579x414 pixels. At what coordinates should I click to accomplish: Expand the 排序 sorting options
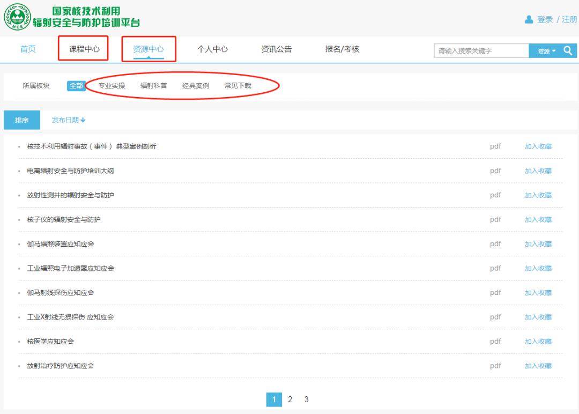tap(21, 120)
